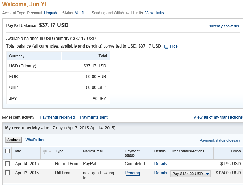Click the $1.95 USD gross amount
The width and height of the screenshot is (244, 185).
(x=230, y=164)
